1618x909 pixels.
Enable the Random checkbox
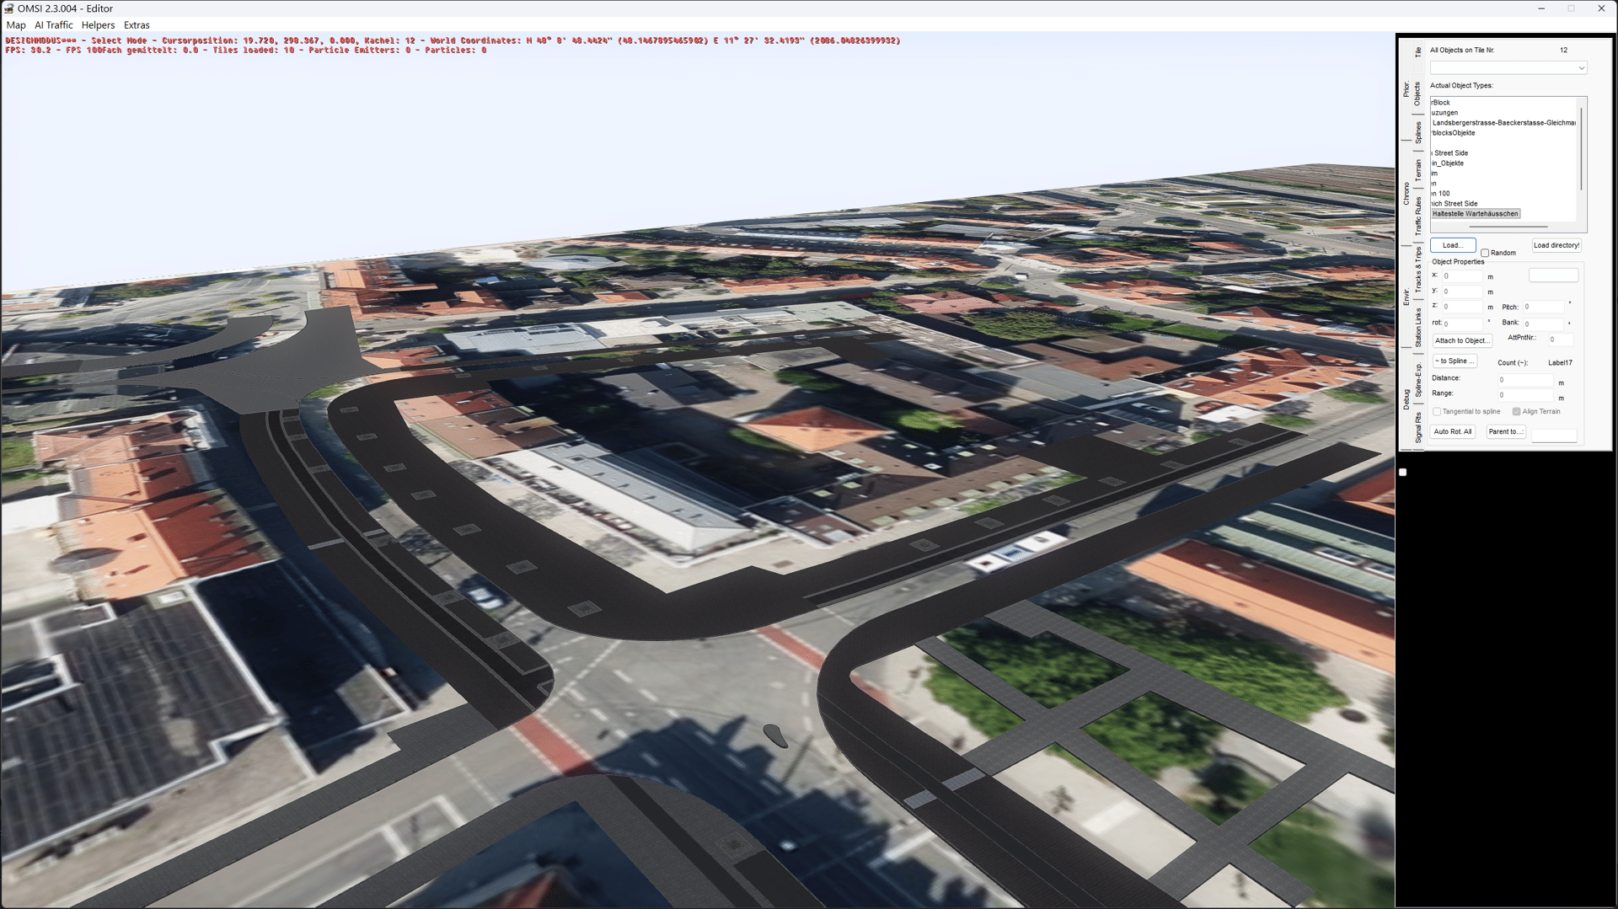tap(1485, 253)
